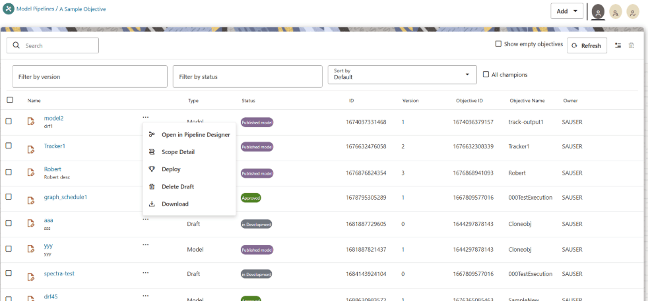The height and width of the screenshot is (303, 648).
Task: Open three-dot menu for aaa row
Action: click(145, 220)
